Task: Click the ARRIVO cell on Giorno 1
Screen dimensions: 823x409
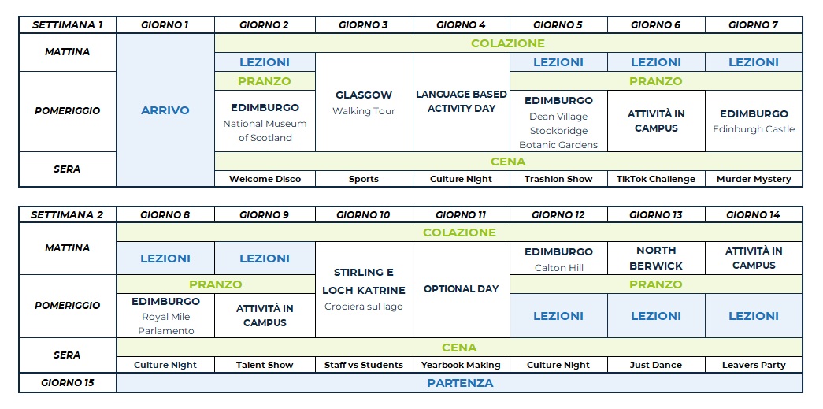Action: [x=165, y=110]
